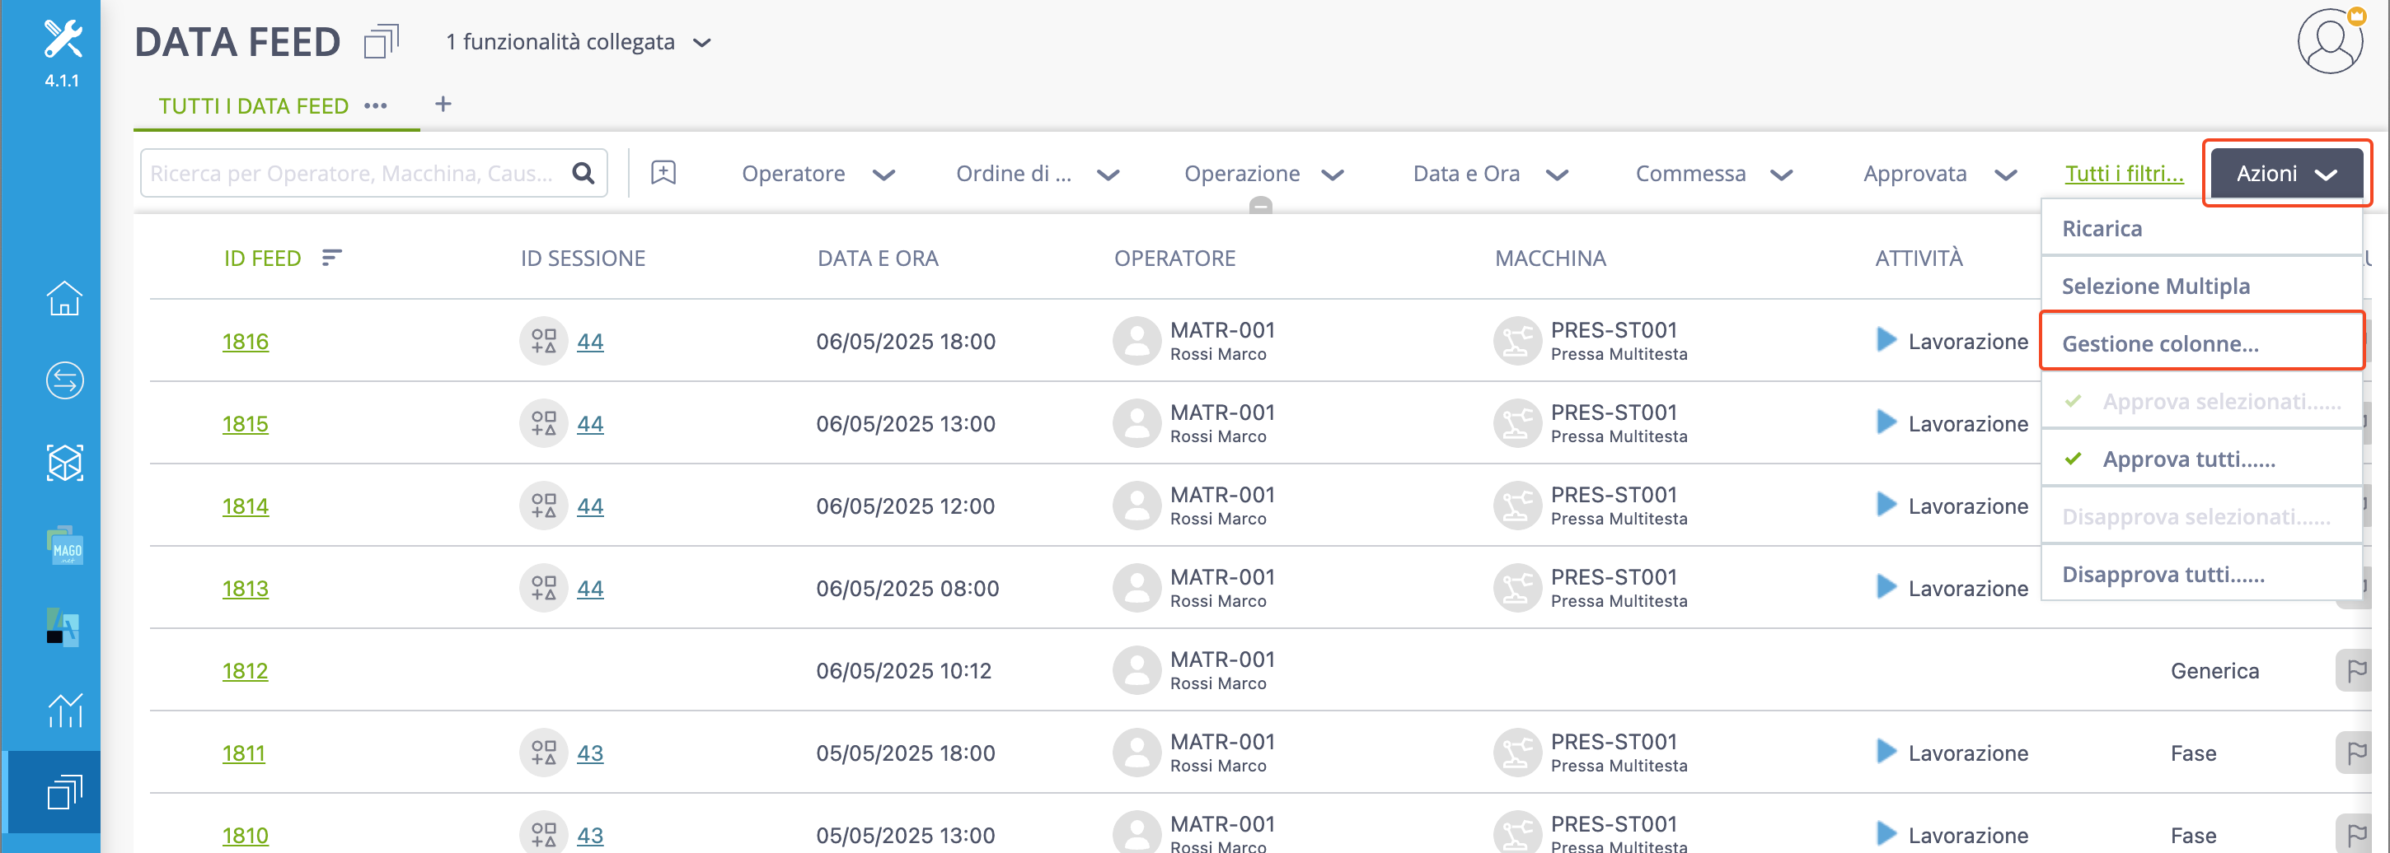
Task: Open the circular swap arrows sidebar icon
Action: click(x=64, y=380)
